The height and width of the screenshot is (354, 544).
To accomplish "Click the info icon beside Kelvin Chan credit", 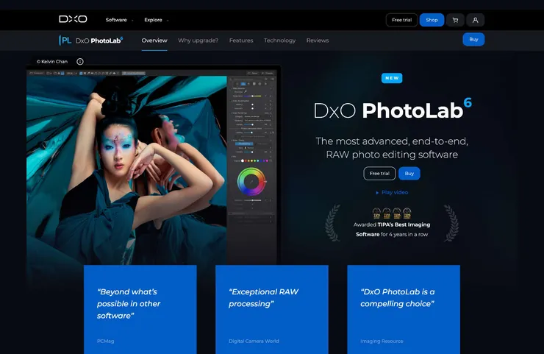I will pyautogui.click(x=80, y=62).
